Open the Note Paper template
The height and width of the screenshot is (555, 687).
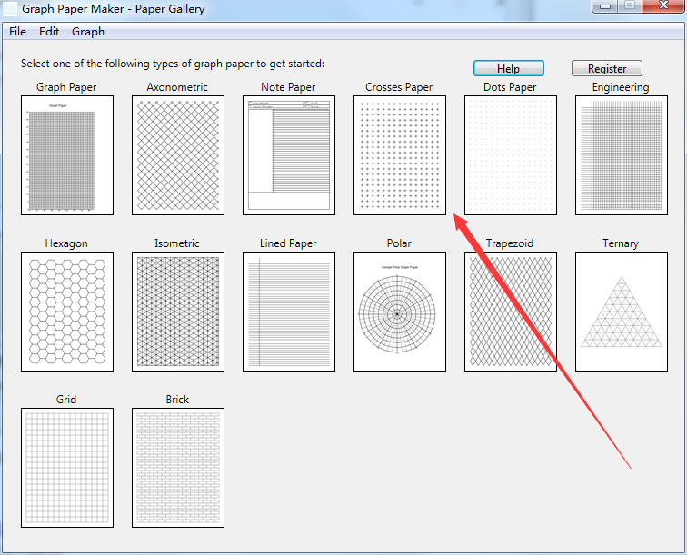288,155
